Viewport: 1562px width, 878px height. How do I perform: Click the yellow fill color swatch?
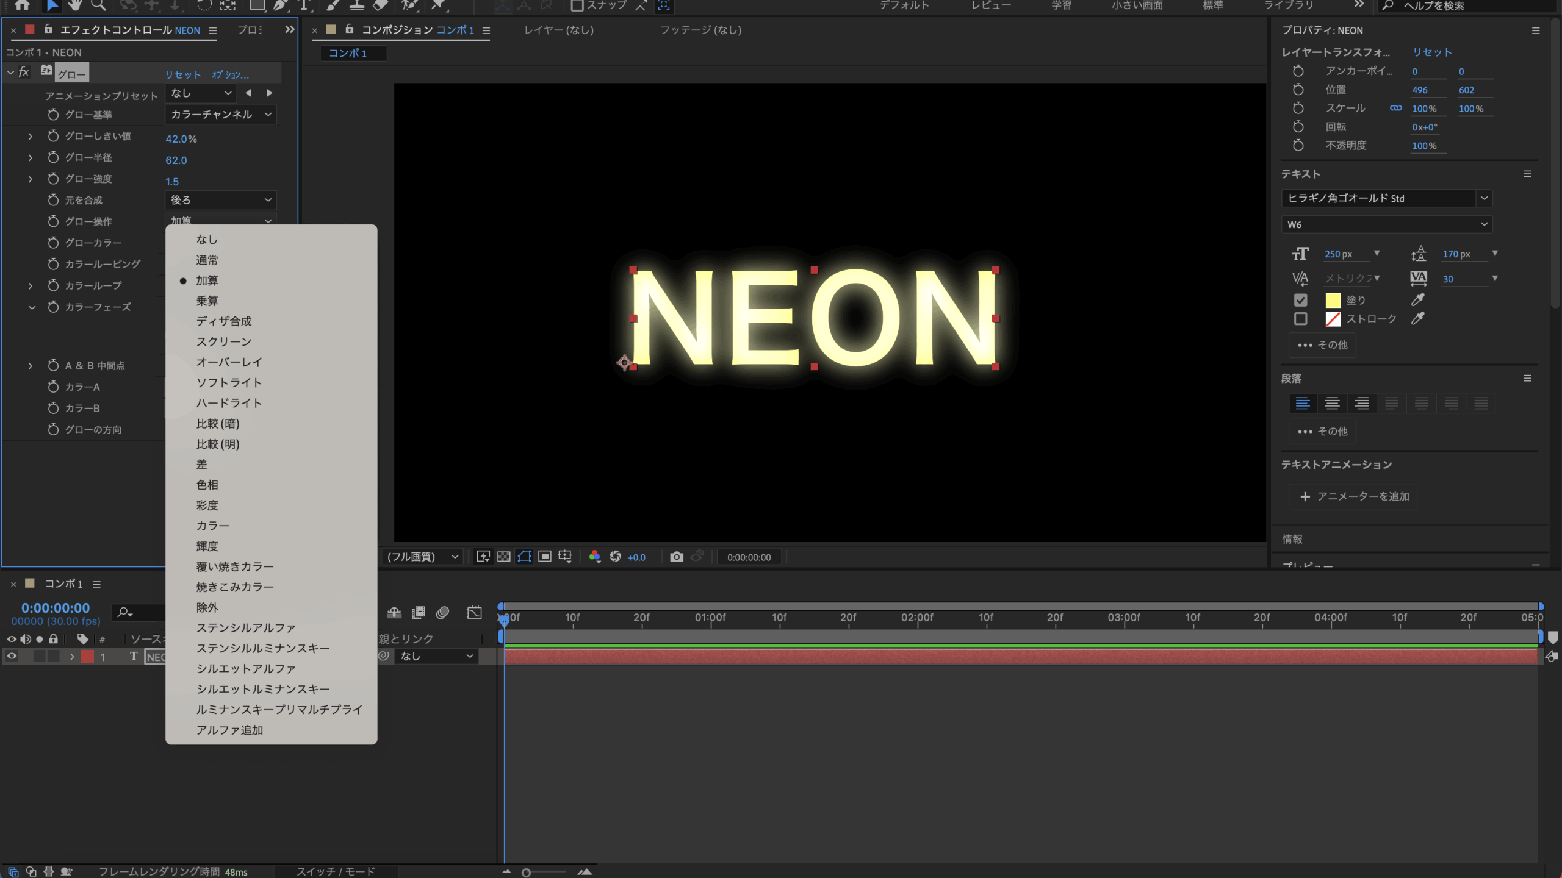pos(1333,300)
